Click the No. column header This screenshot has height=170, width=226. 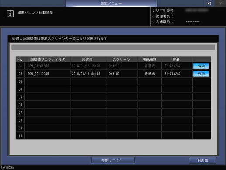coord(20,60)
